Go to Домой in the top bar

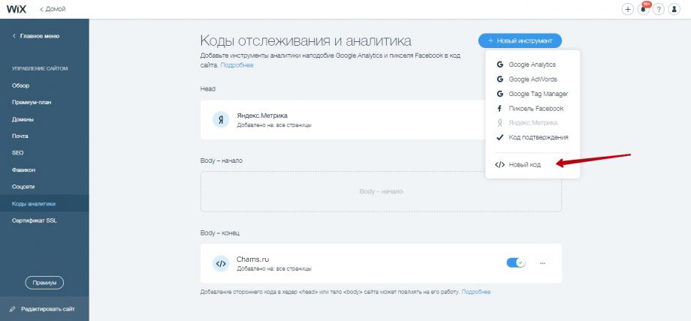(54, 9)
